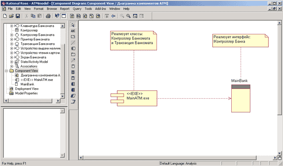Select MainBank in the browser tree
The height and width of the screenshot is (166, 283).
pos(27,84)
